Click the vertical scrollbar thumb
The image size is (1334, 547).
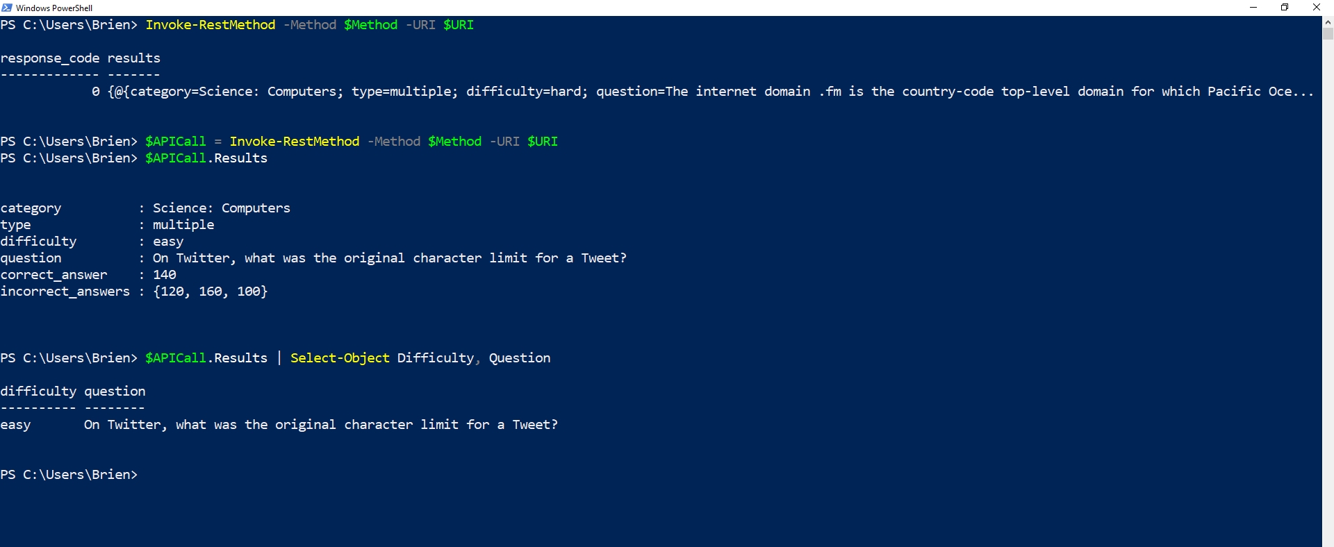[x=1328, y=34]
